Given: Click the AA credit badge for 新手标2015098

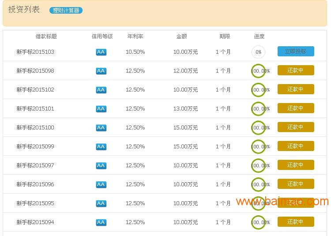Looking at the screenshot, I should click(101, 71).
